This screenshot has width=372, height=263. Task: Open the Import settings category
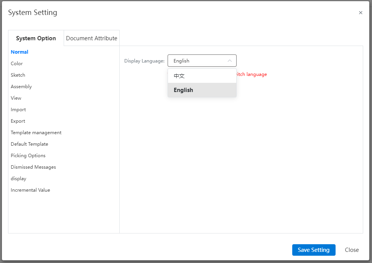click(18, 110)
